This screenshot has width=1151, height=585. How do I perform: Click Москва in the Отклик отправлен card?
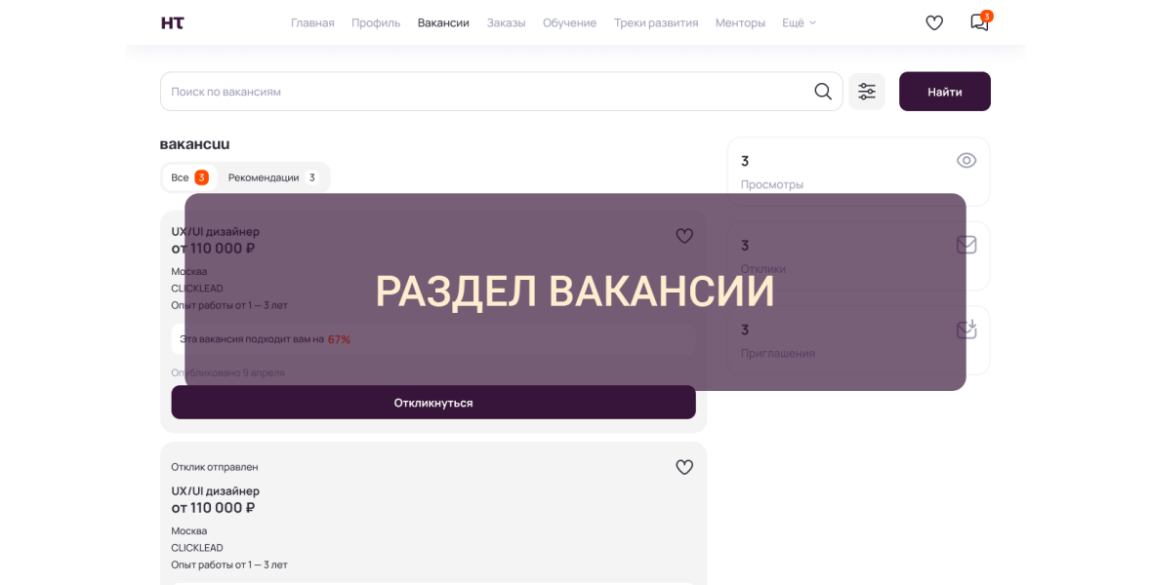(x=188, y=530)
